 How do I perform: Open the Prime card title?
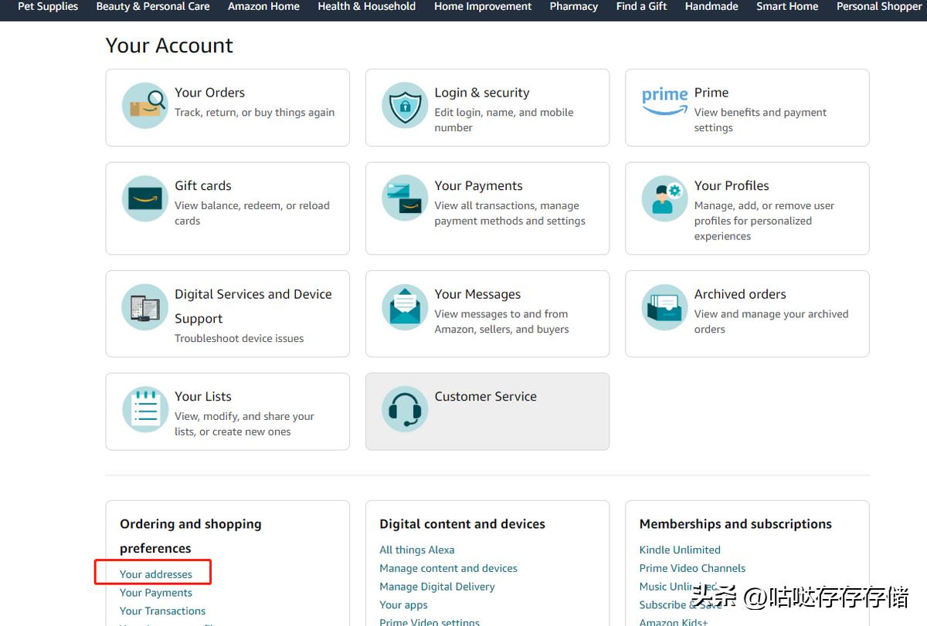pos(711,93)
